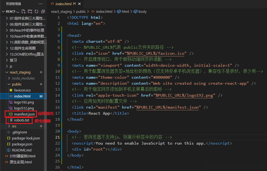The height and width of the screenshot is (171, 267).
Task: Collapse all folders in explorer
Action: point(43,12)
